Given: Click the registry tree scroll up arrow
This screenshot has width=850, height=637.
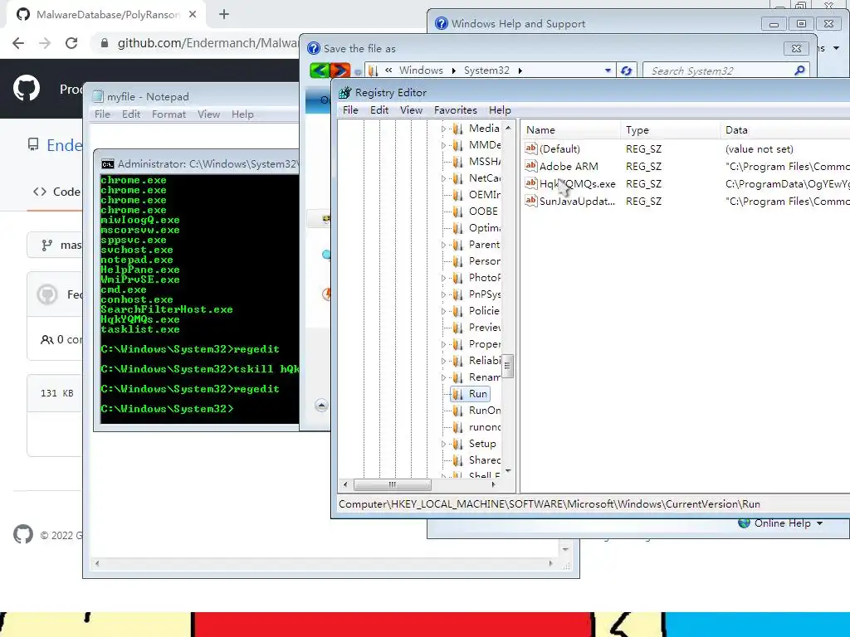Looking at the screenshot, I should pos(508,129).
